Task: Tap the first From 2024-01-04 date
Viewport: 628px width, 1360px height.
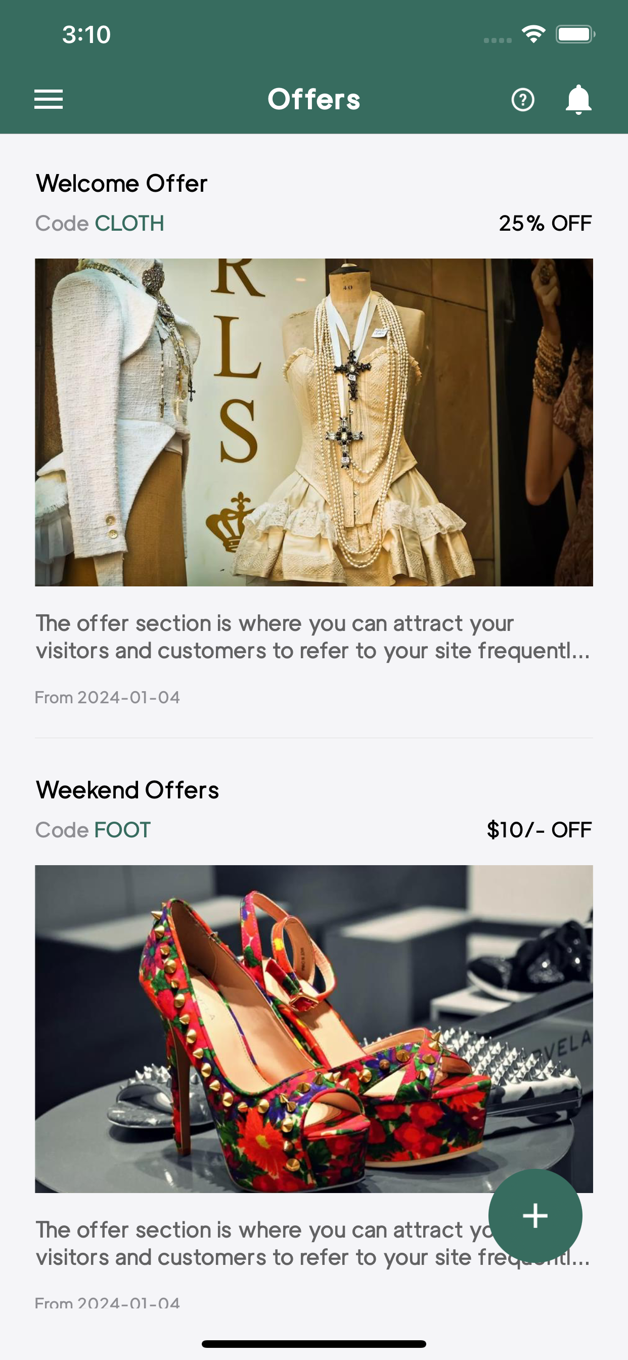Action: [x=108, y=697]
